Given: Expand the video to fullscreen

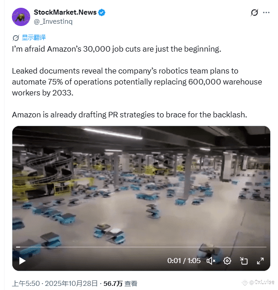Looking at the screenshot, I should point(260,261).
